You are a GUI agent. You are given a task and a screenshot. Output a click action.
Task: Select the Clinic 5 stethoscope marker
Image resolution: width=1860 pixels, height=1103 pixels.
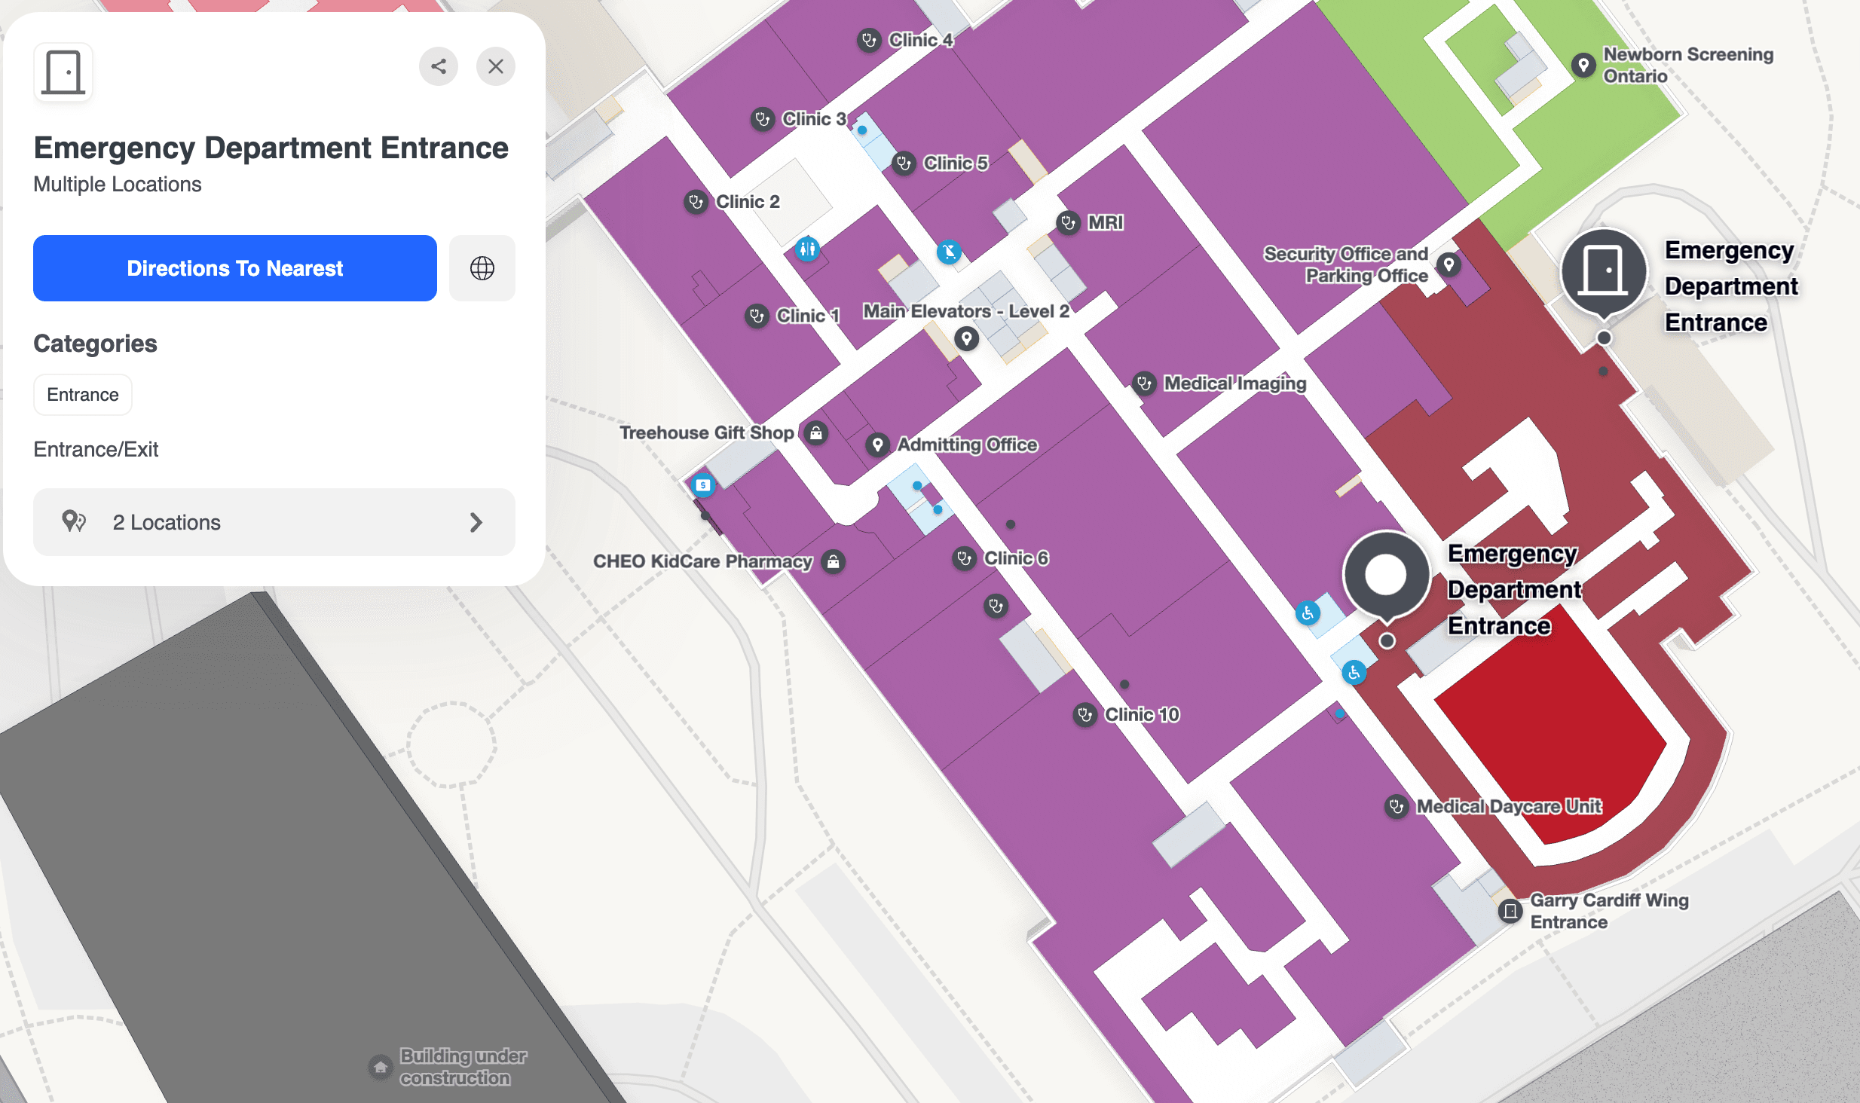coord(904,163)
